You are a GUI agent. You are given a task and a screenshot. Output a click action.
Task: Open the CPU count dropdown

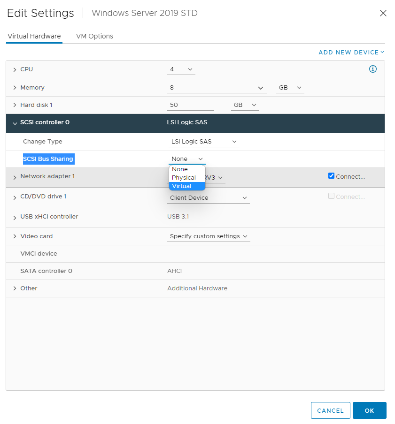[x=181, y=69]
